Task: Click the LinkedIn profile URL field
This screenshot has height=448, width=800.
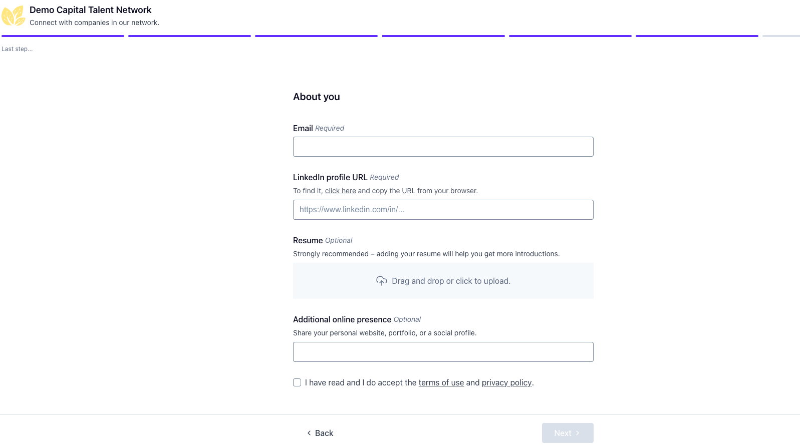Action: 443,210
